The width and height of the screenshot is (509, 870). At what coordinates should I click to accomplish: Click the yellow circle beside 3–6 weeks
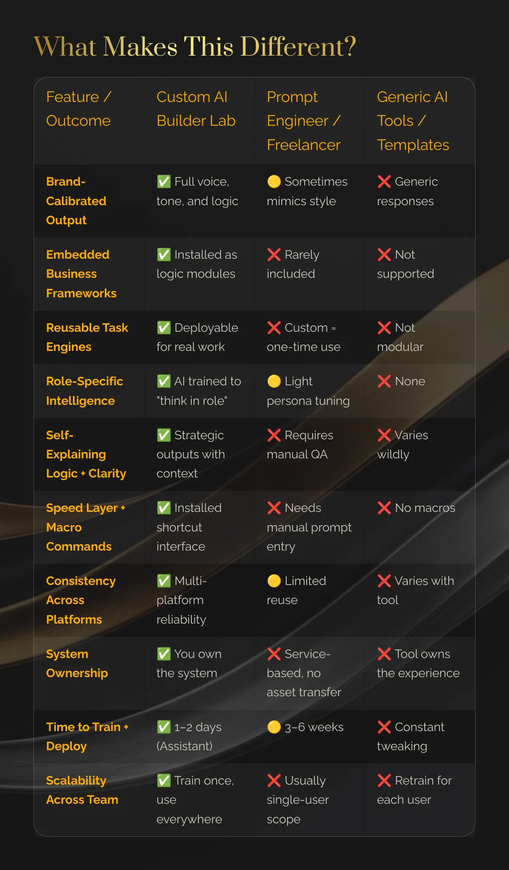274,727
